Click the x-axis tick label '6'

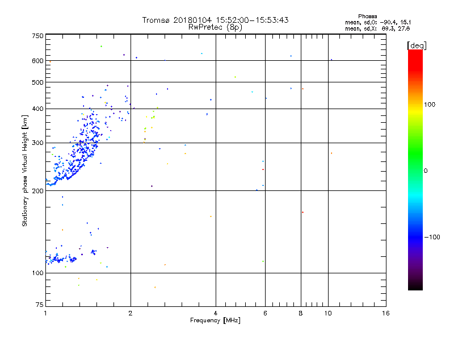point(265,313)
